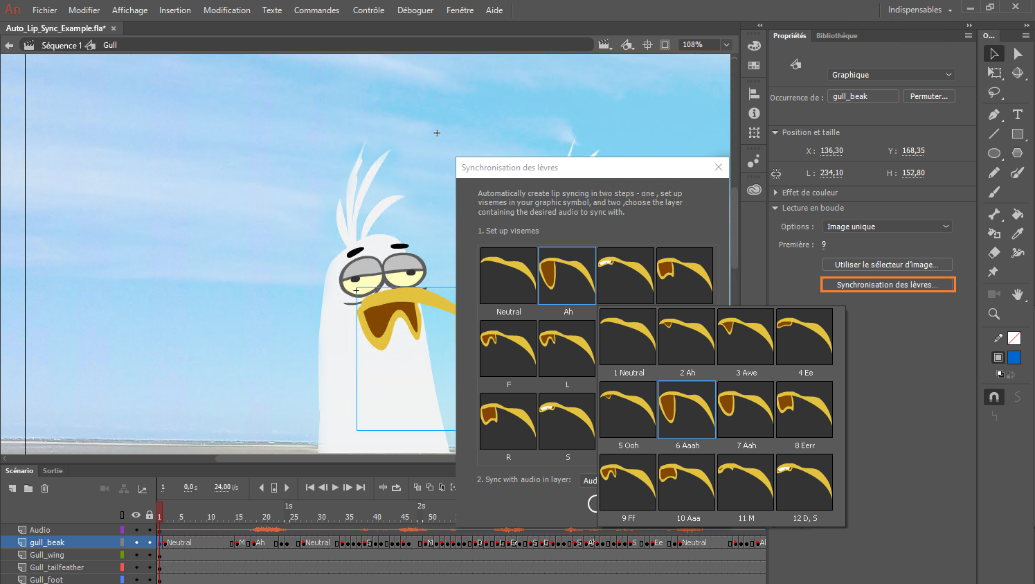This screenshot has width=1035, height=584.
Task: Click the Permuter... button
Action: point(928,96)
